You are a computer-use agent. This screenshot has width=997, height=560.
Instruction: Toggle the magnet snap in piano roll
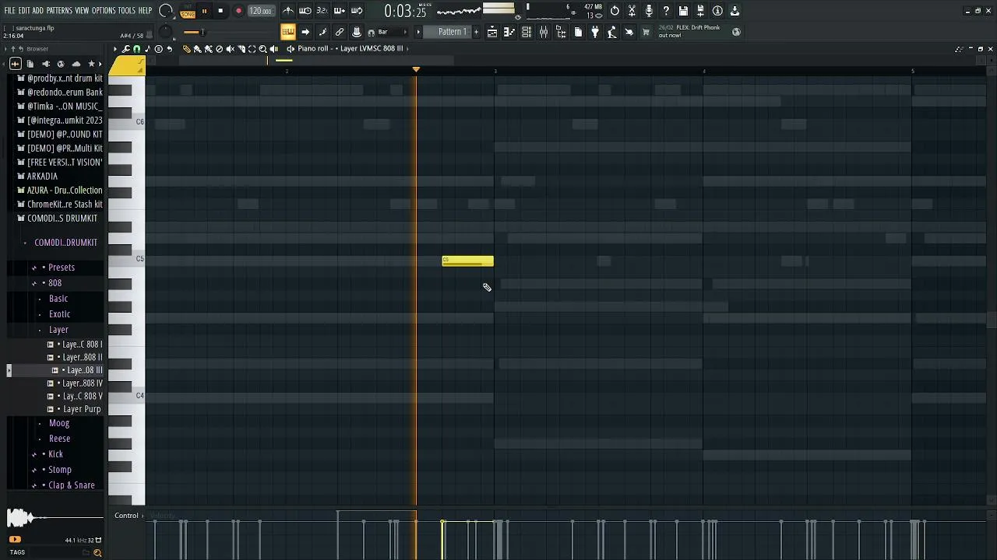pos(136,49)
